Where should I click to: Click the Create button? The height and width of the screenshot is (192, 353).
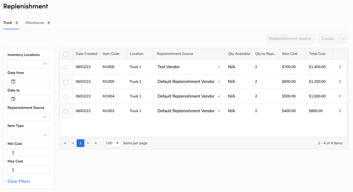(x=328, y=38)
